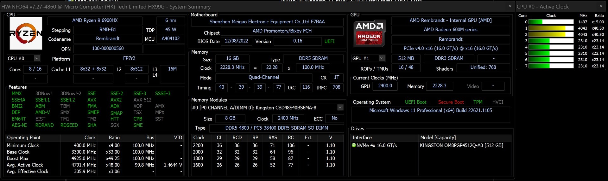
Task: Click the motherboard name Shenzhen Meigao field
Action: pos(267,22)
